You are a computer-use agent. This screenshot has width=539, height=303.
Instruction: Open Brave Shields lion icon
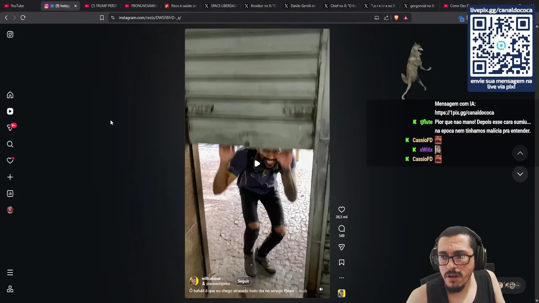[396, 18]
